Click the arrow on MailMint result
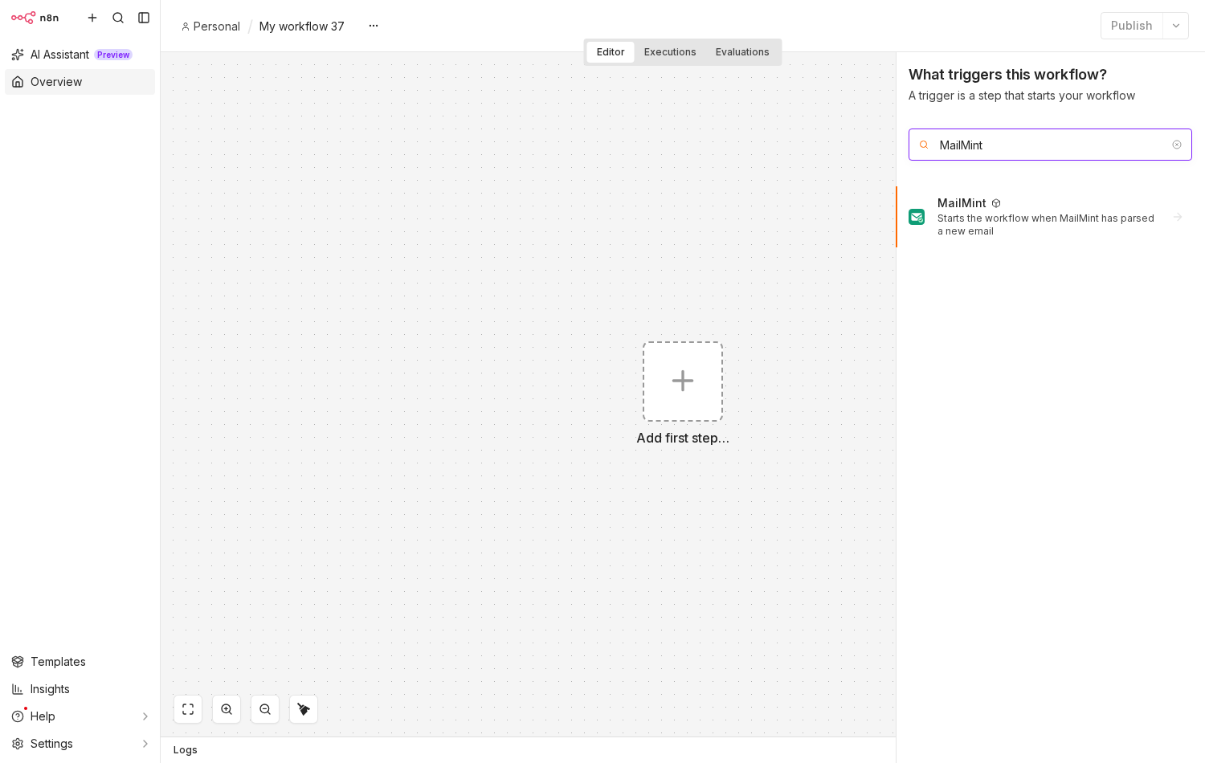1205x763 pixels. pos(1178,217)
